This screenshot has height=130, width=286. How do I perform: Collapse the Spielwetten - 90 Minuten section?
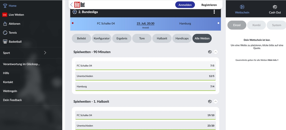pyautogui.click(x=215, y=52)
